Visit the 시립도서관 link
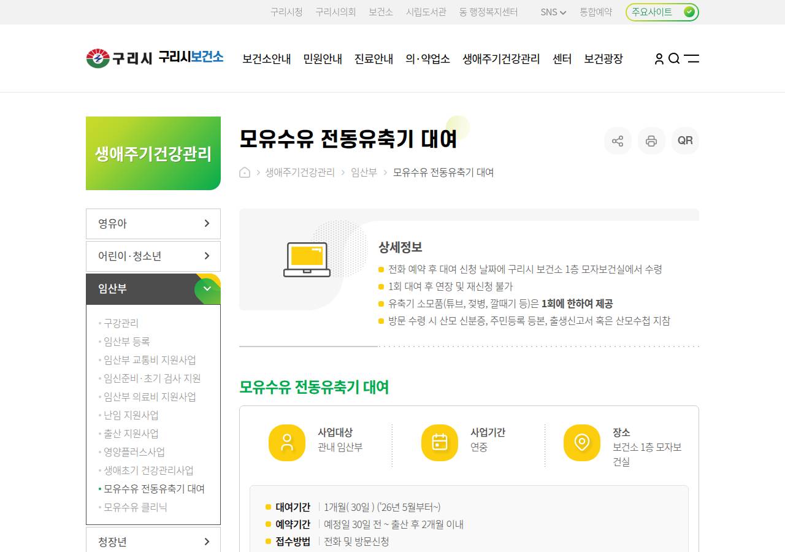785x552 pixels. coord(426,12)
